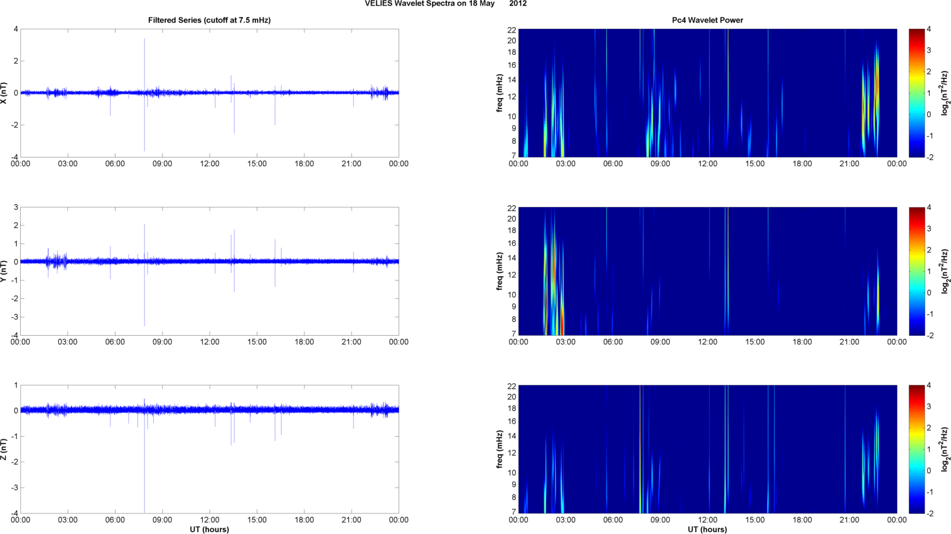
Task: Click the "X (nT)" axis label
Action: point(4,93)
